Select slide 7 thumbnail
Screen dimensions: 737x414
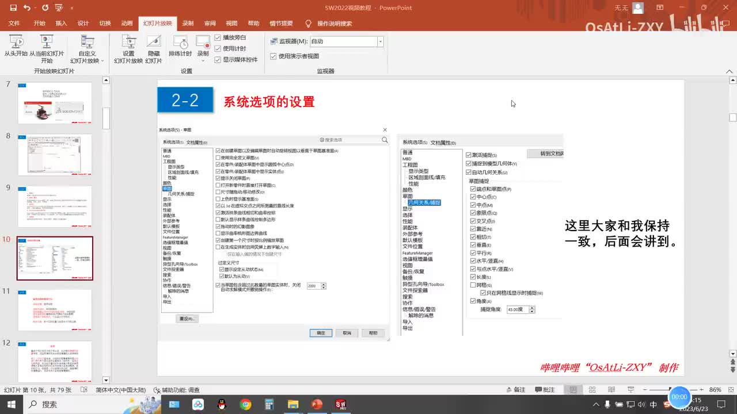(x=55, y=103)
